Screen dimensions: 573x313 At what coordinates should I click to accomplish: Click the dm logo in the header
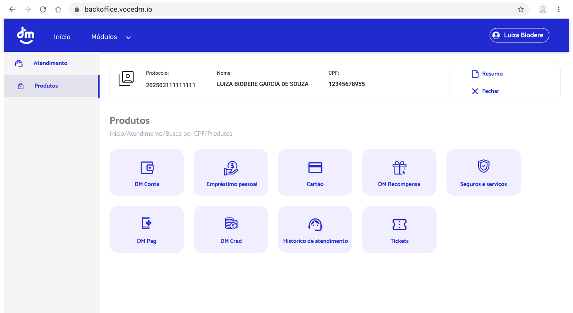pos(25,35)
